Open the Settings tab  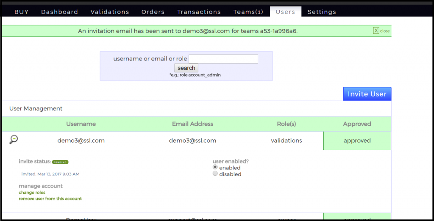[322, 12]
